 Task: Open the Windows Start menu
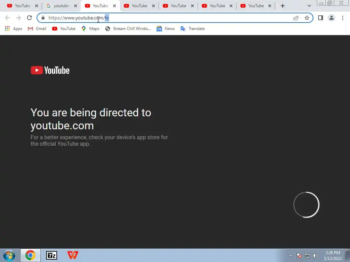[9, 255]
